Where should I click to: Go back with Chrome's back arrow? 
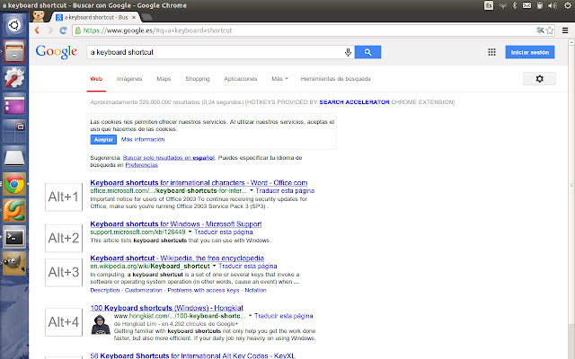point(37,31)
